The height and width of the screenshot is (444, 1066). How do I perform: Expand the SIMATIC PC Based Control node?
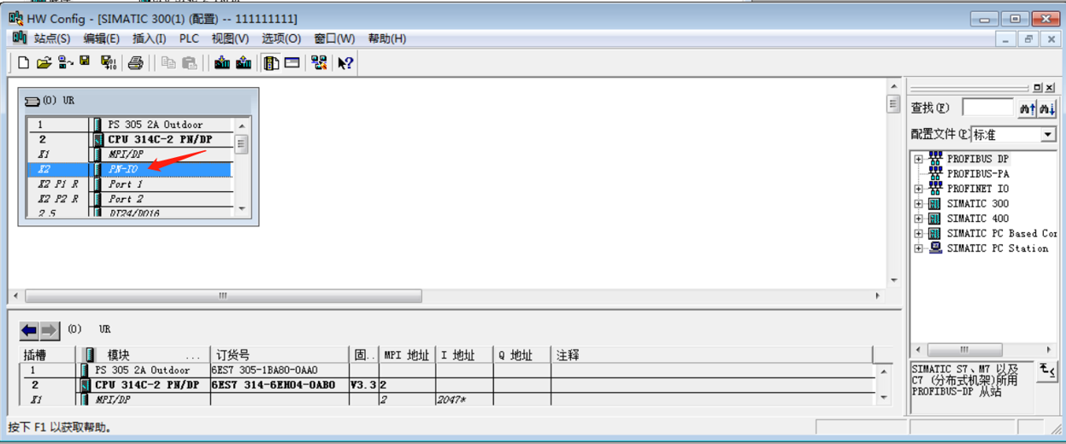918,233
